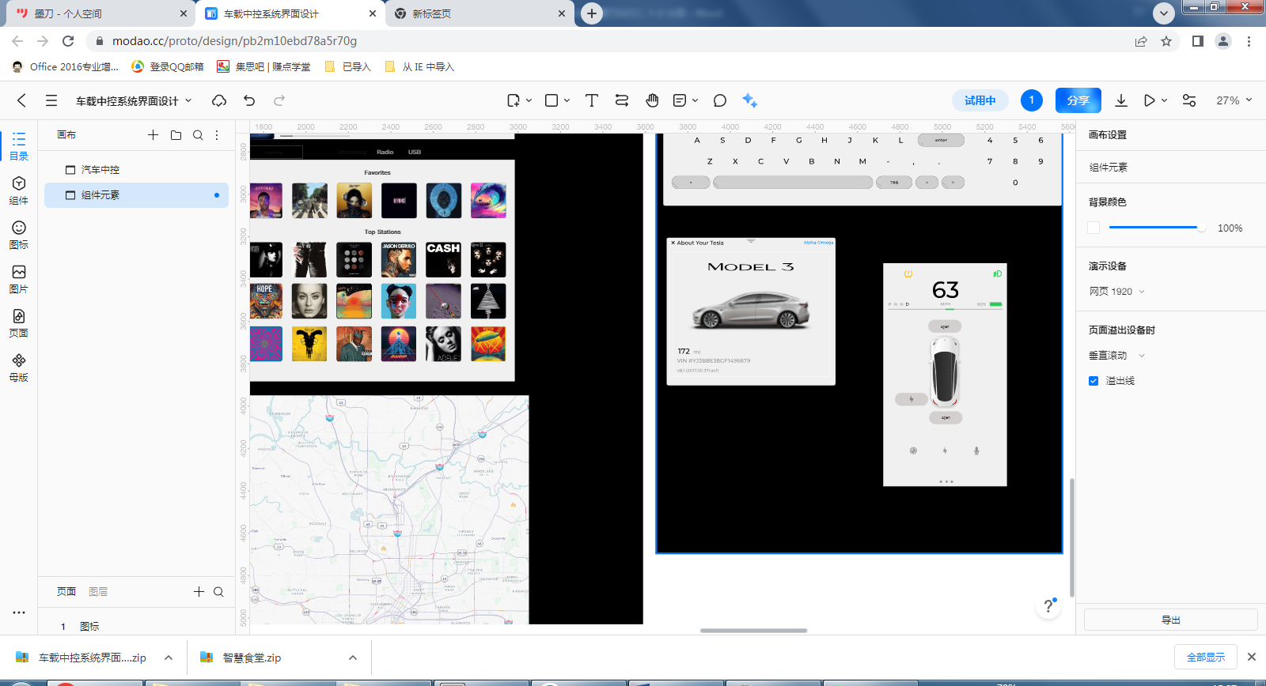Add a new canvas with plus icon

pos(154,135)
